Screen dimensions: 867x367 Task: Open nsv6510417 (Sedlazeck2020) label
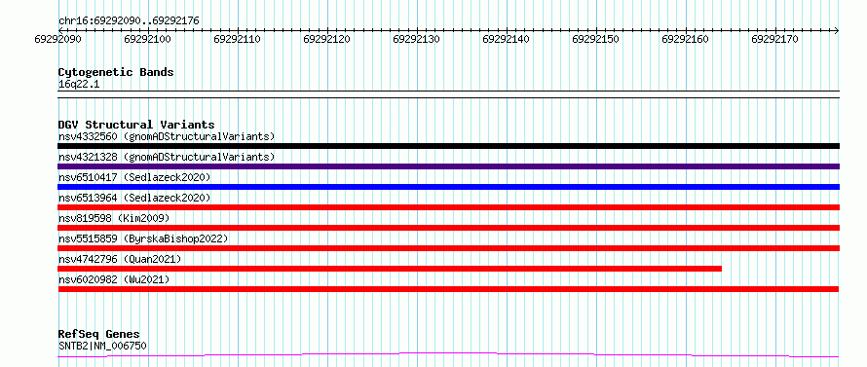(134, 177)
